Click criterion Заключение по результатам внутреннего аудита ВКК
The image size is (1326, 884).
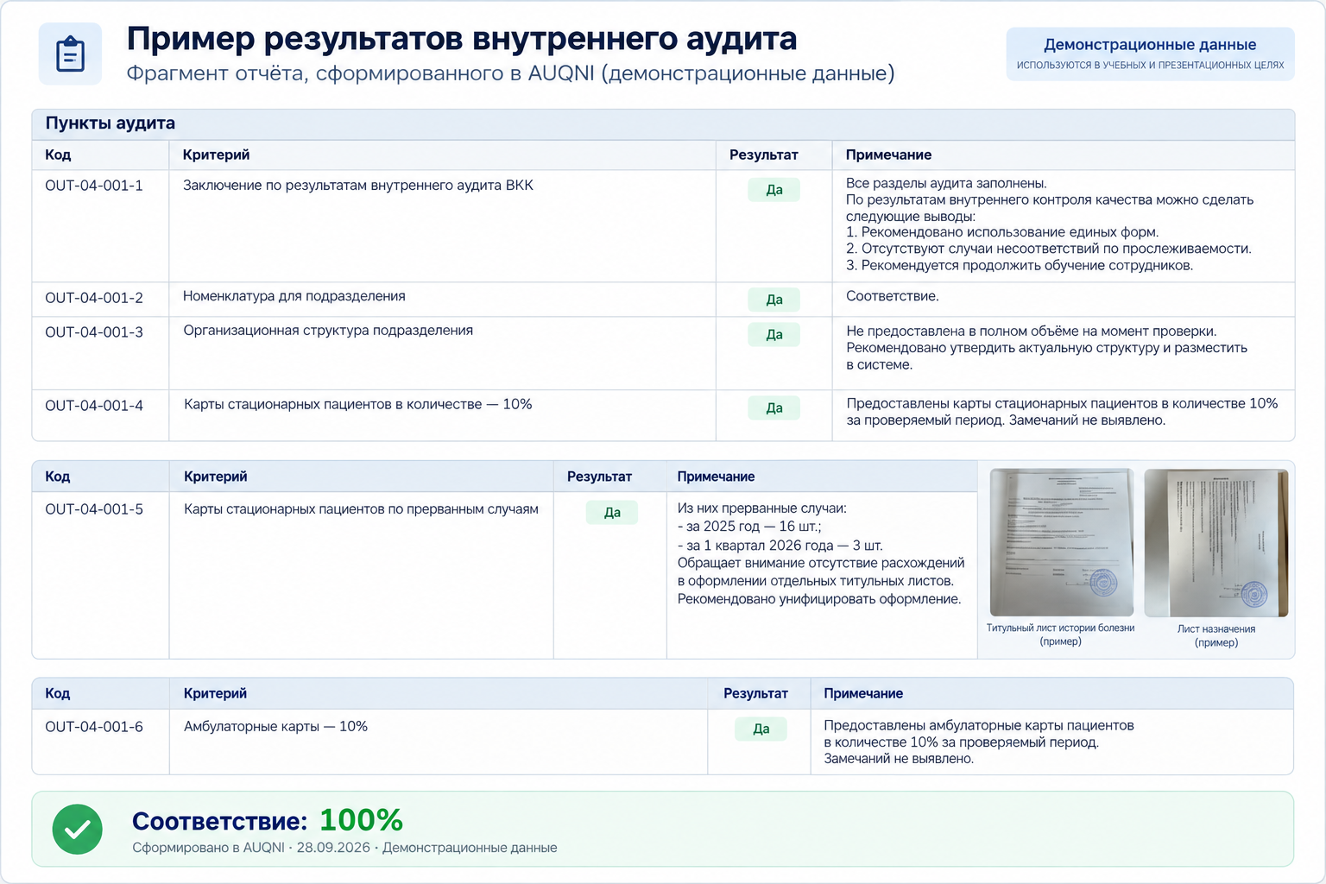358,186
